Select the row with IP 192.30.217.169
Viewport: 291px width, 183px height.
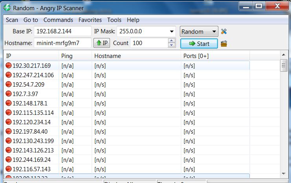click(x=127, y=65)
